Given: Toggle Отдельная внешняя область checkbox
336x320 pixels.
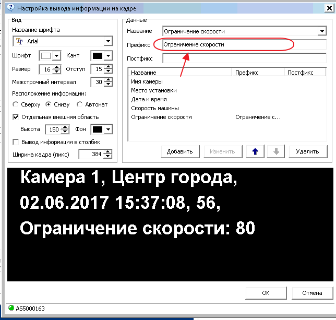Looking at the screenshot, I should pos(15,117).
